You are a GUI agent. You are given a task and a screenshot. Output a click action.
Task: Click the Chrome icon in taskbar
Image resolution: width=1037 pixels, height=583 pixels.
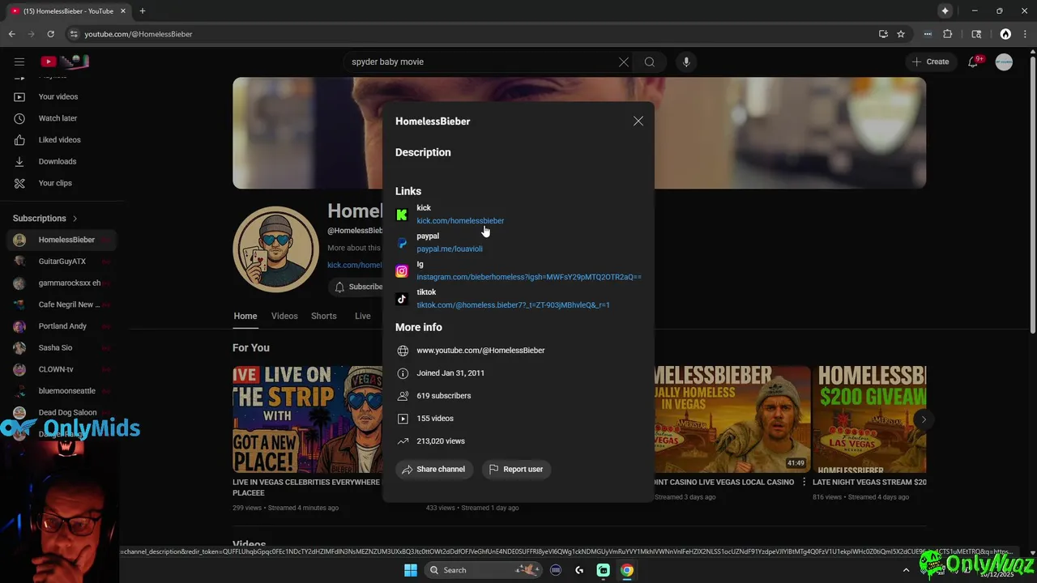tap(627, 570)
